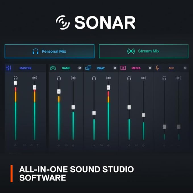Image resolution: width=193 pixels, height=193 pixels.
Task: Click the "ALL-IN-ONE SOUND STUDIO SOFTWARE" caption
Action: (76, 173)
